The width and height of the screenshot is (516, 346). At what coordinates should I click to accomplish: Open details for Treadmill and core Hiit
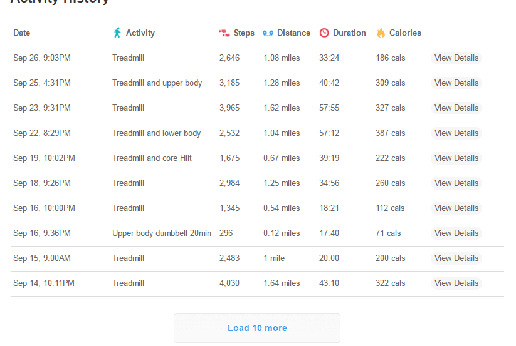tap(456, 158)
